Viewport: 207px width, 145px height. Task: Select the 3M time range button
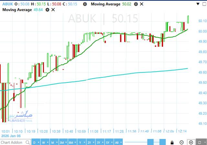pos(61,142)
